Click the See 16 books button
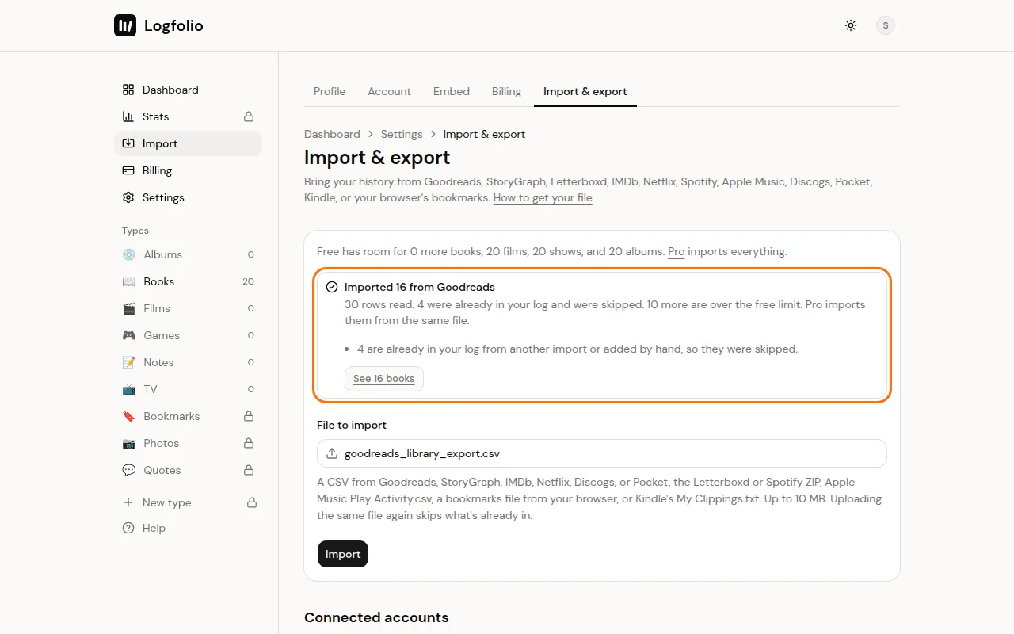The width and height of the screenshot is (1014, 634). pos(384,379)
